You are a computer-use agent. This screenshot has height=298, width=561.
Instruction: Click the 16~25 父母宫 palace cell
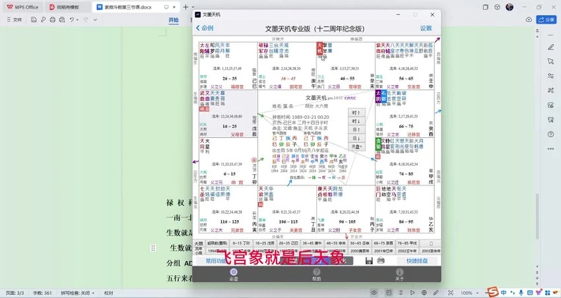click(228, 113)
